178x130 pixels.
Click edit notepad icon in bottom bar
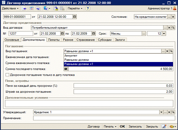(164, 127)
